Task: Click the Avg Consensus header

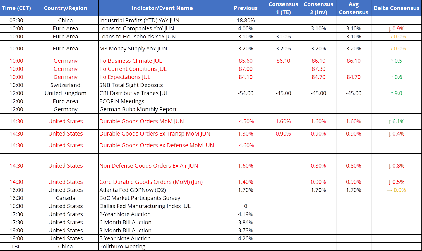Action: (x=354, y=8)
